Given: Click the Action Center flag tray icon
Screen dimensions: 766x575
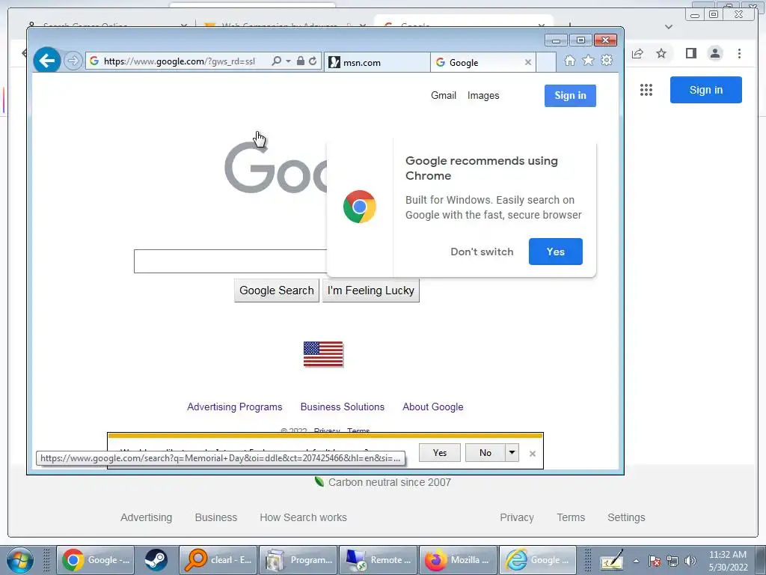Looking at the screenshot, I should coord(655,562).
